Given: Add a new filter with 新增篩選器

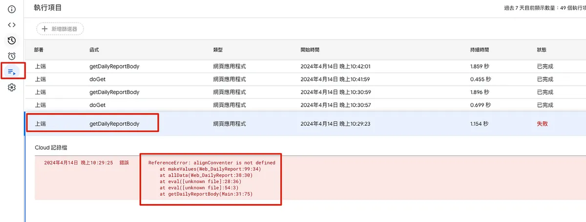Looking at the screenshot, I should click(x=60, y=29).
